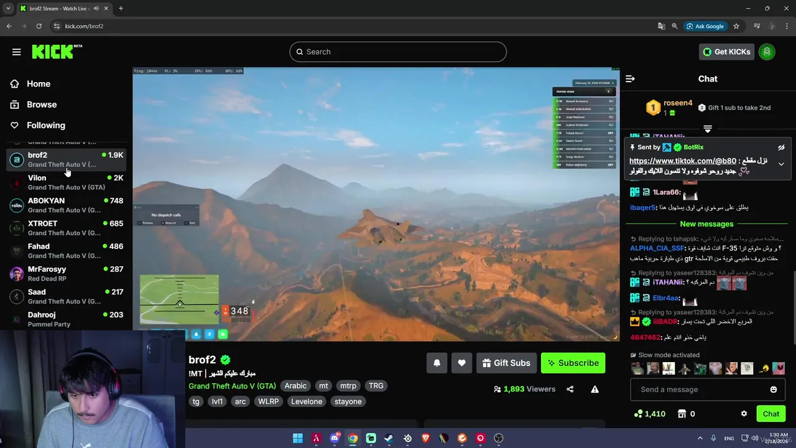Click the chat username ibaqer5

[643, 208]
